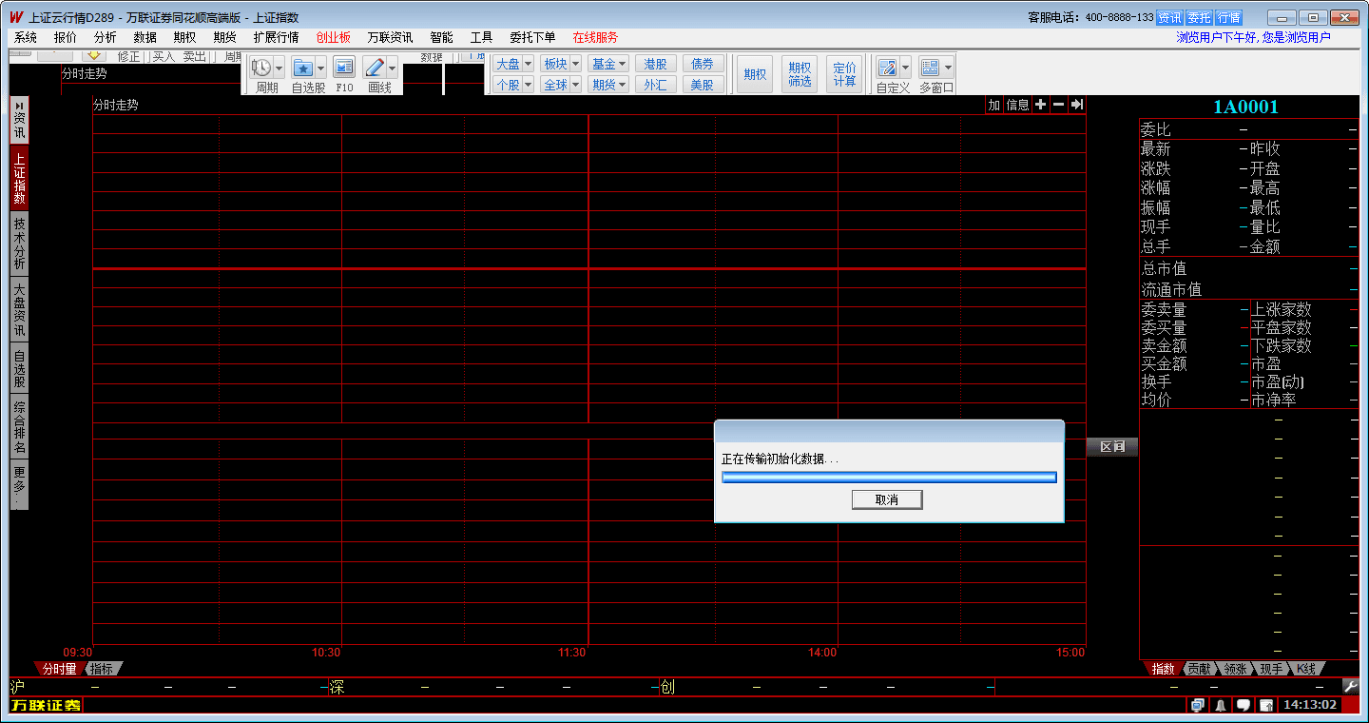Click the arrow-to-bar icon above chart
This screenshot has height=723, width=1369.
[x=1076, y=105]
